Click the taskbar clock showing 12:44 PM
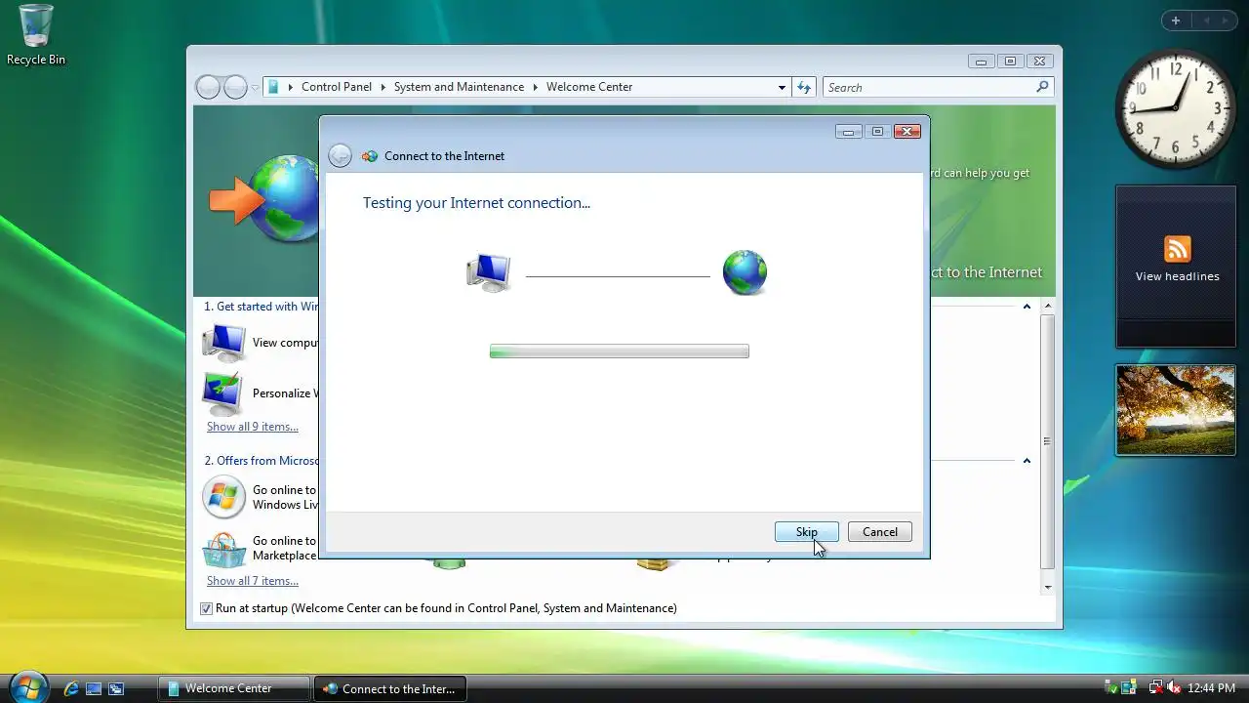 (1211, 688)
